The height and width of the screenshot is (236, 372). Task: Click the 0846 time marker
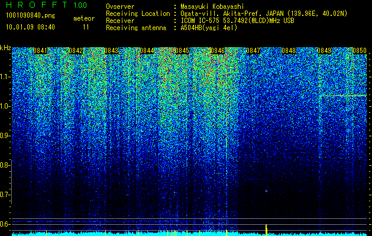pyautogui.click(x=218, y=51)
